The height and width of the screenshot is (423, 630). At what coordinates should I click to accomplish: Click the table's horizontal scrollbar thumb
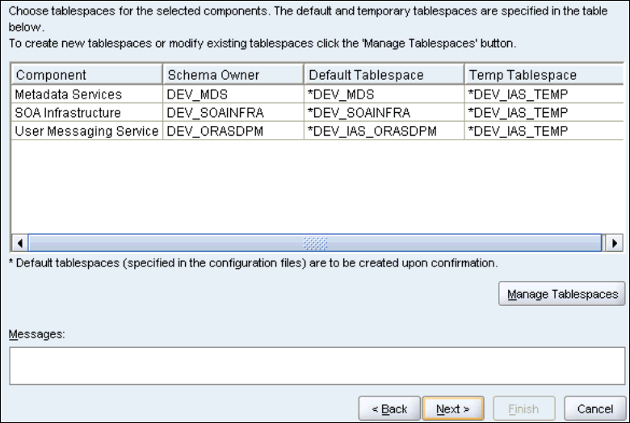tap(315, 242)
